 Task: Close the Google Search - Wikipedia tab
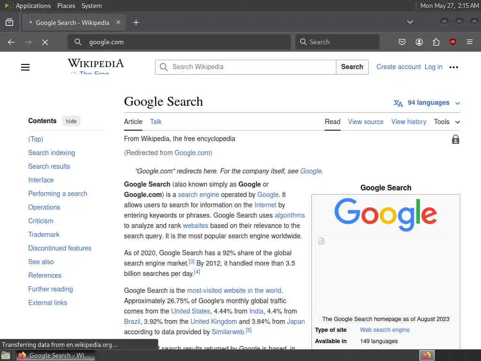click(118, 22)
